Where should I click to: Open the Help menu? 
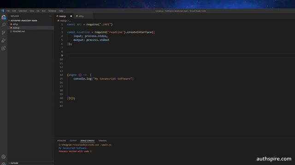(61, 11)
